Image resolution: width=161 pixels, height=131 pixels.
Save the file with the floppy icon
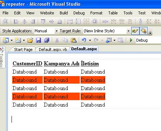(x=38, y=40)
